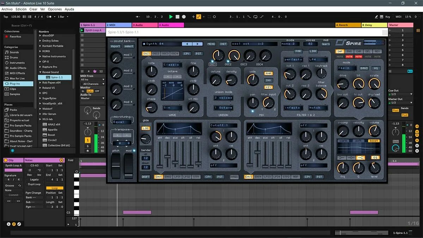This screenshot has height=238, width=423.
Task: Click the midi learn button
Action: pyautogui.click(x=326, y=44)
